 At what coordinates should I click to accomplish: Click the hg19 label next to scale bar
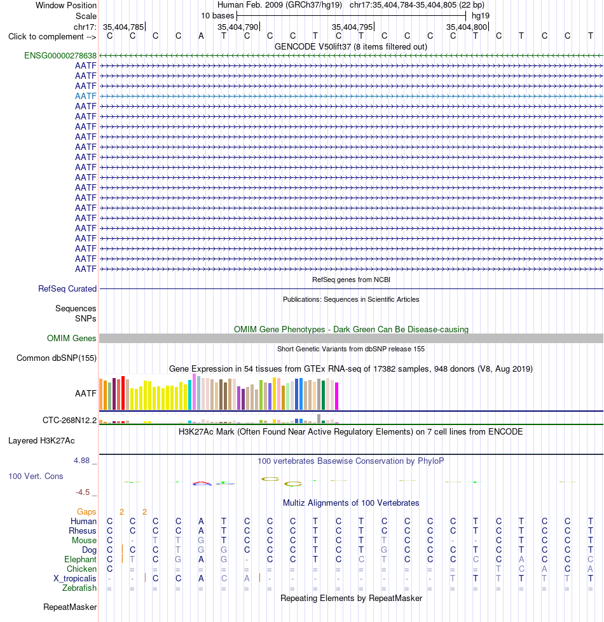coord(481,16)
